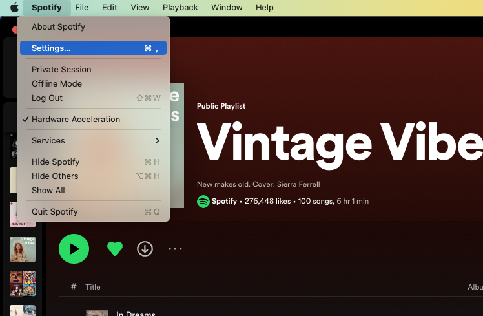483x316 pixels.
Task: Click the Spotify logo by the owner
Action: 203,202
